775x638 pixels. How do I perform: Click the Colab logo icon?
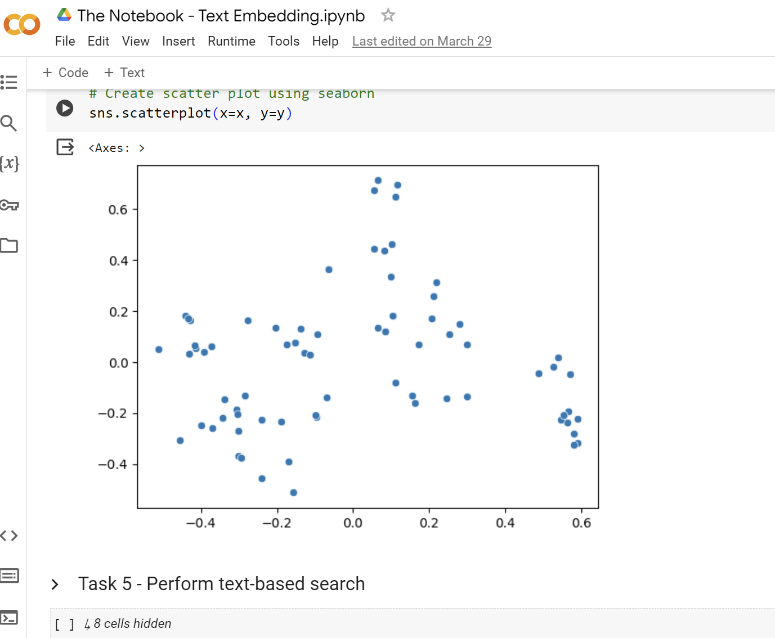(x=22, y=25)
